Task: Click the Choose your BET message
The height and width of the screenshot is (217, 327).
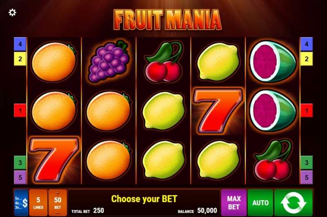Action: pos(144,199)
